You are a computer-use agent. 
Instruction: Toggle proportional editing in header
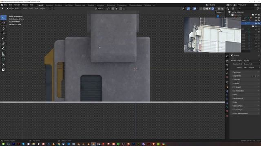121,9
